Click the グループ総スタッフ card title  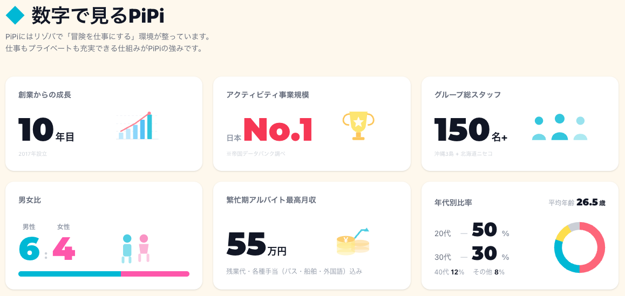(x=467, y=95)
